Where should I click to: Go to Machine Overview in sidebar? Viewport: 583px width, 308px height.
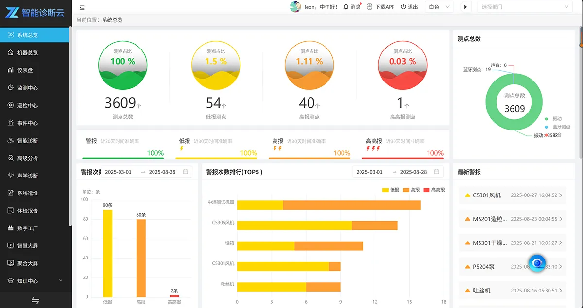[27, 53]
